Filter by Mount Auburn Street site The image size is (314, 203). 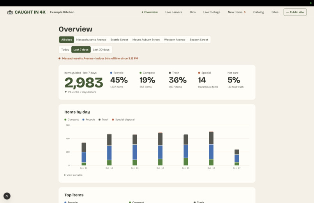pyautogui.click(x=146, y=40)
